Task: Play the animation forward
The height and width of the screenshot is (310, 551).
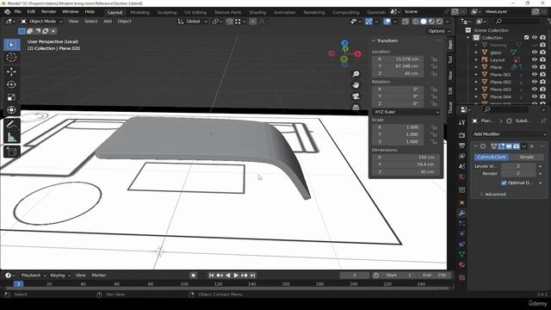Action: pos(236,276)
